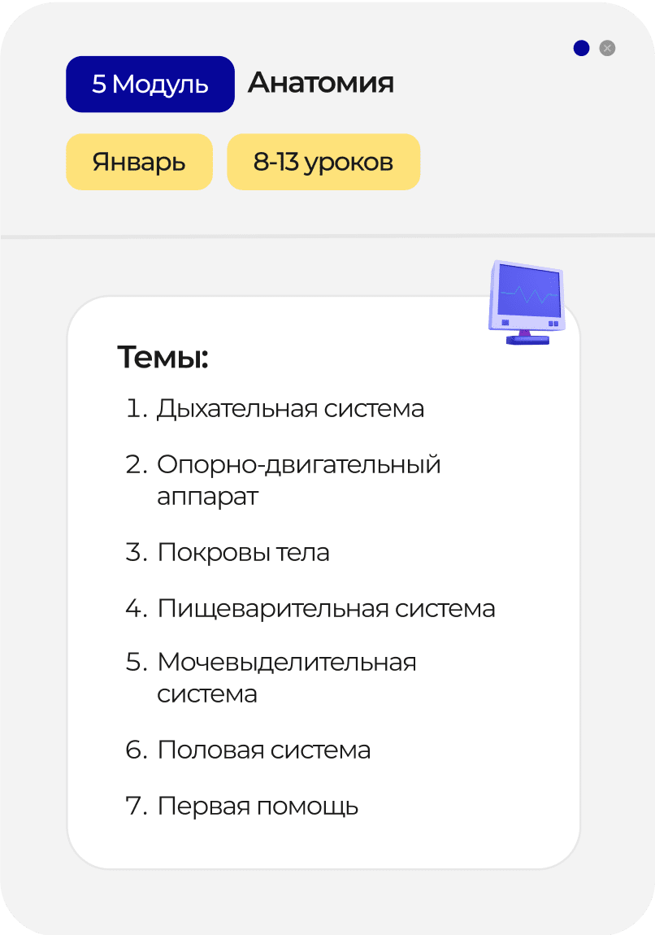Screen dimensions: 655x935
Task: Open Мочевыделительная система topic
Action: tap(287, 677)
